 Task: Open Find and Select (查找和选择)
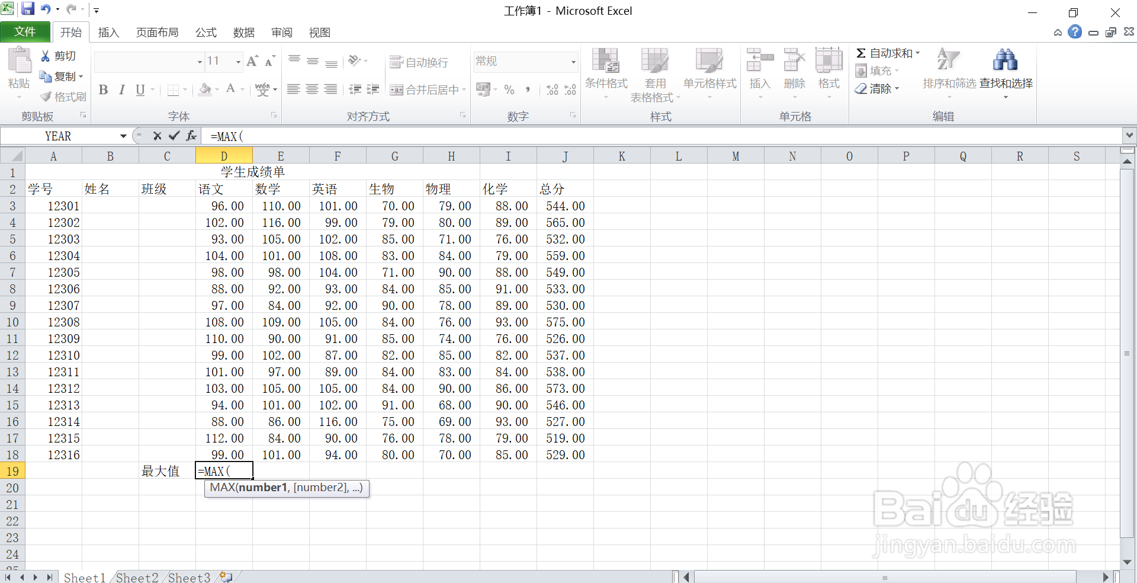1006,73
